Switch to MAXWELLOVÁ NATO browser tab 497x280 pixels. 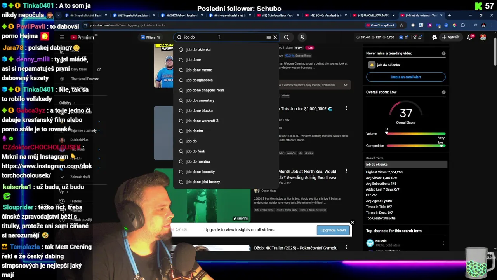coord(374,15)
